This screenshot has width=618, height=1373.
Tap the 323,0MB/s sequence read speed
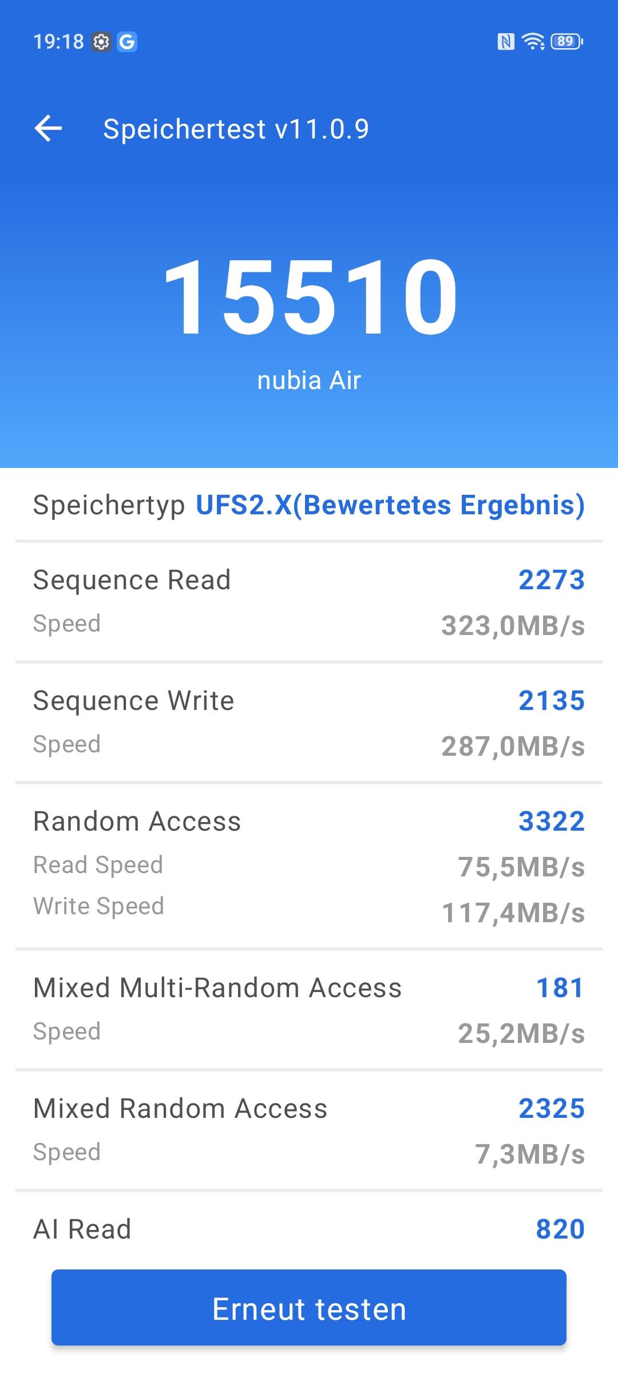click(x=513, y=626)
